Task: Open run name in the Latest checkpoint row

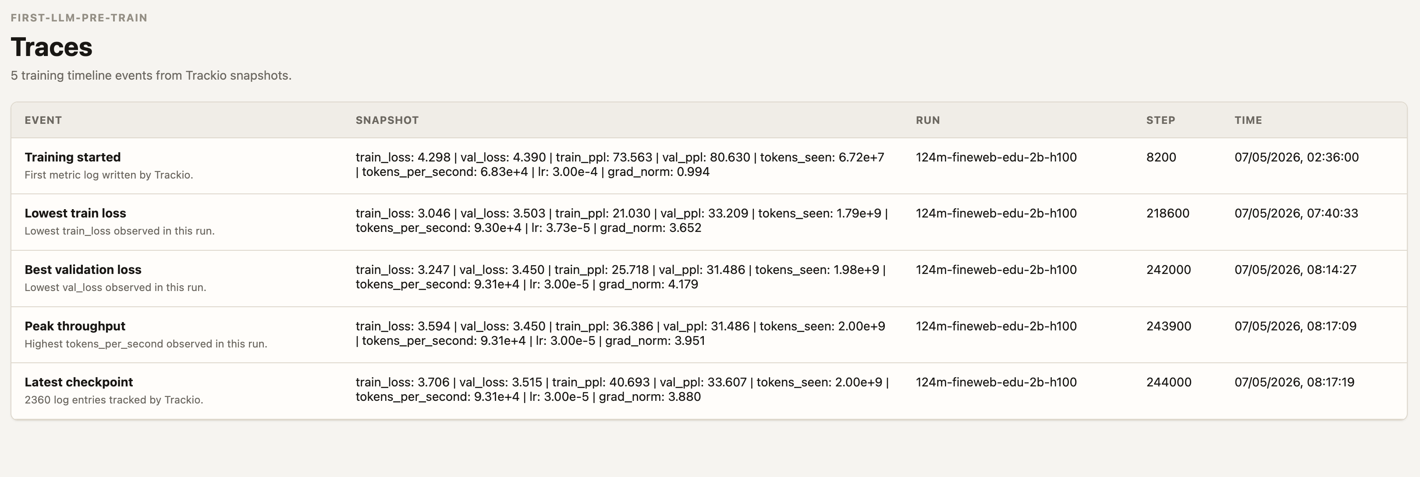Action: tap(996, 382)
